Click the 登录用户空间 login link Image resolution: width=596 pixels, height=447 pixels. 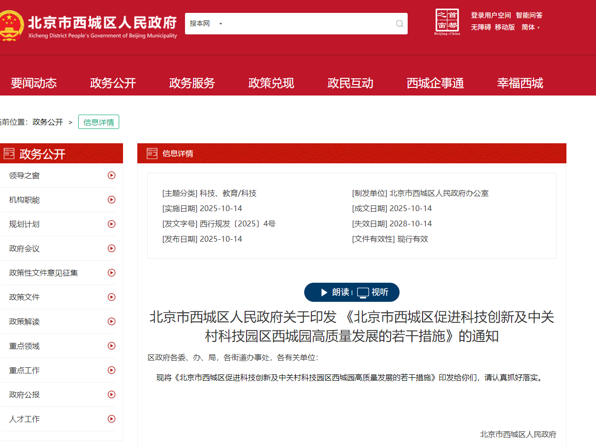coord(491,15)
